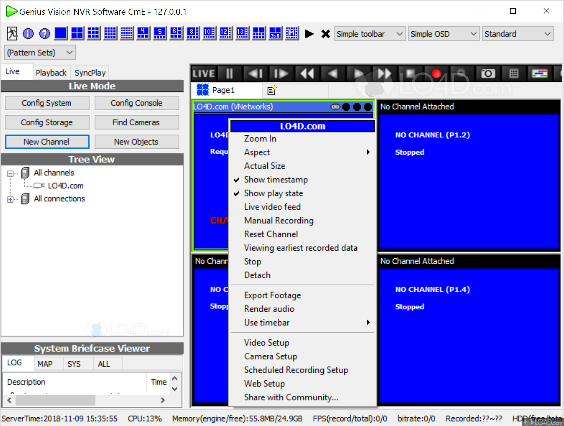Expand the All connections tree node
564x426 pixels.
pos(10,199)
